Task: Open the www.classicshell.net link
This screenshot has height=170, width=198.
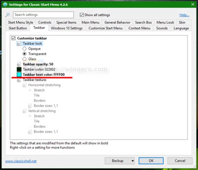Action: tap(21, 161)
